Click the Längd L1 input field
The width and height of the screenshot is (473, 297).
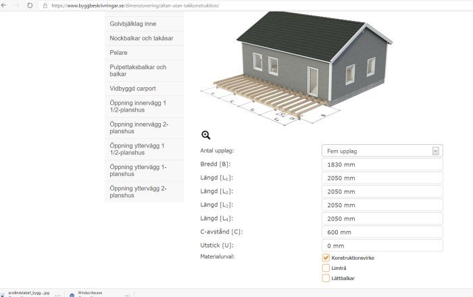pos(382,178)
